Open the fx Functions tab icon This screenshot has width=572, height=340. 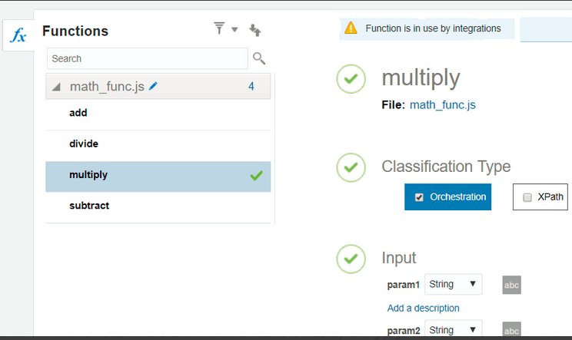coord(18,35)
